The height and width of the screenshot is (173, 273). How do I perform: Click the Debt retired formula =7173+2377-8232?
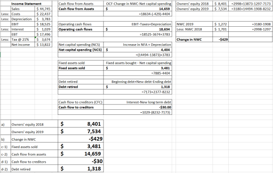(x=156, y=92)
